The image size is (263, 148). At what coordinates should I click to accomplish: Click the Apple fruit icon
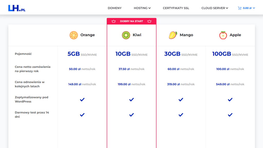[223, 35]
